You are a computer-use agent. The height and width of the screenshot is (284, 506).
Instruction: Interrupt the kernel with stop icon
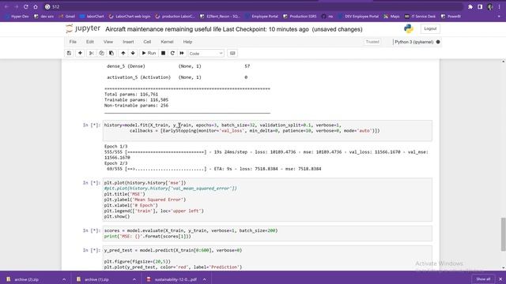point(164,53)
